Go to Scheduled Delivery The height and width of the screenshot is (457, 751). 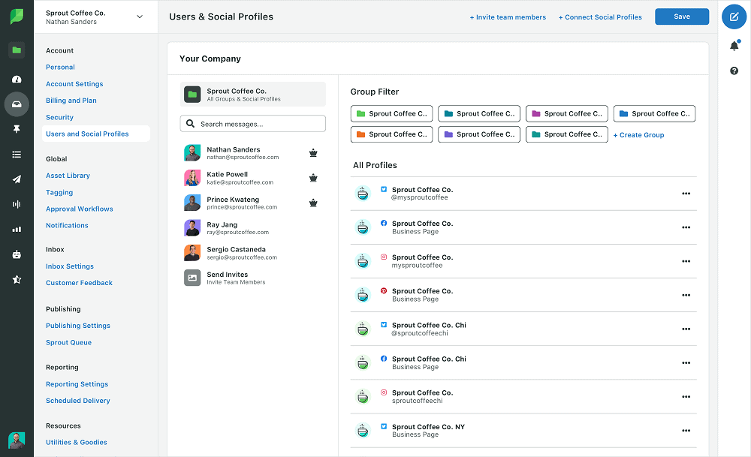click(x=77, y=401)
